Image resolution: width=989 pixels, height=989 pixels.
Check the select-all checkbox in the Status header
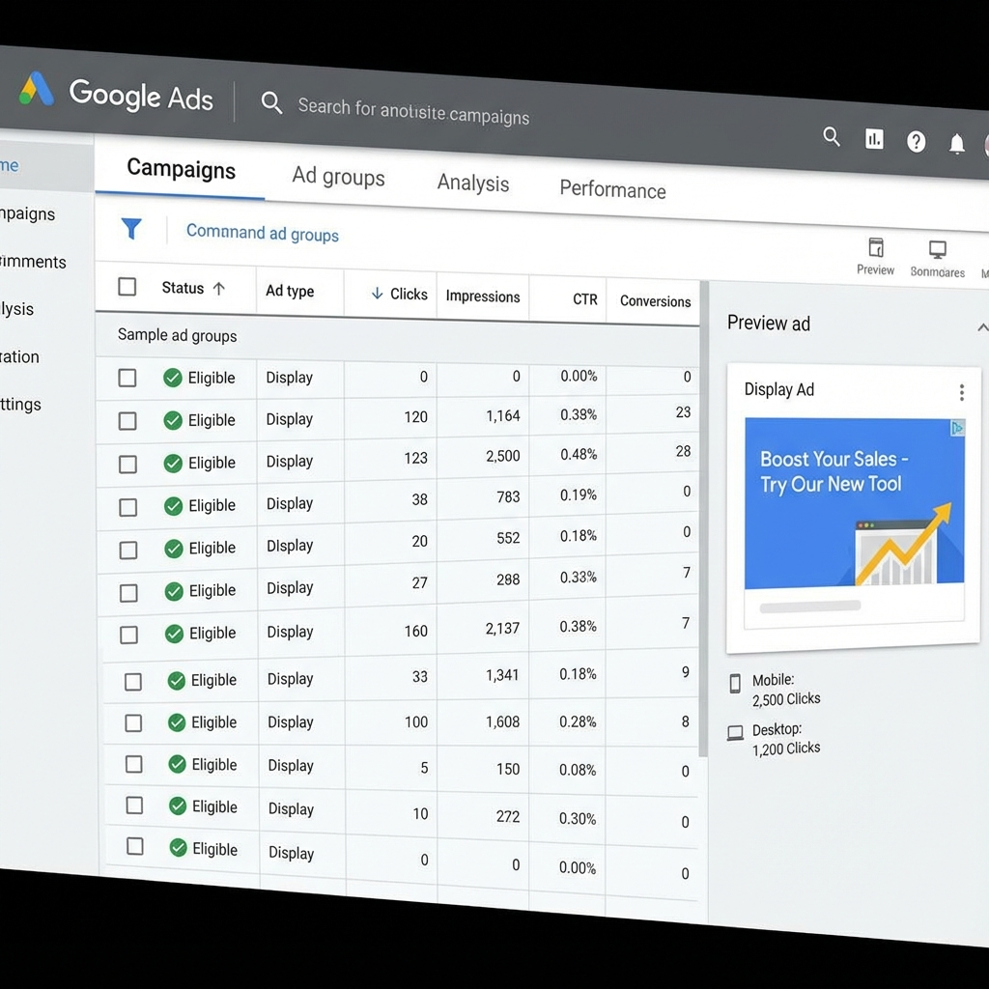(127, 287)
